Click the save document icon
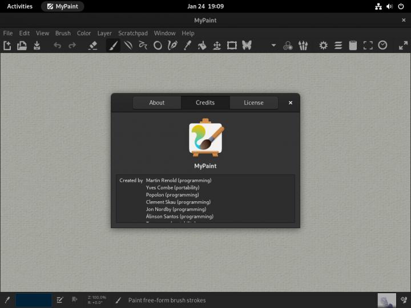Screen dimensions: 411x308 [37, 46]
